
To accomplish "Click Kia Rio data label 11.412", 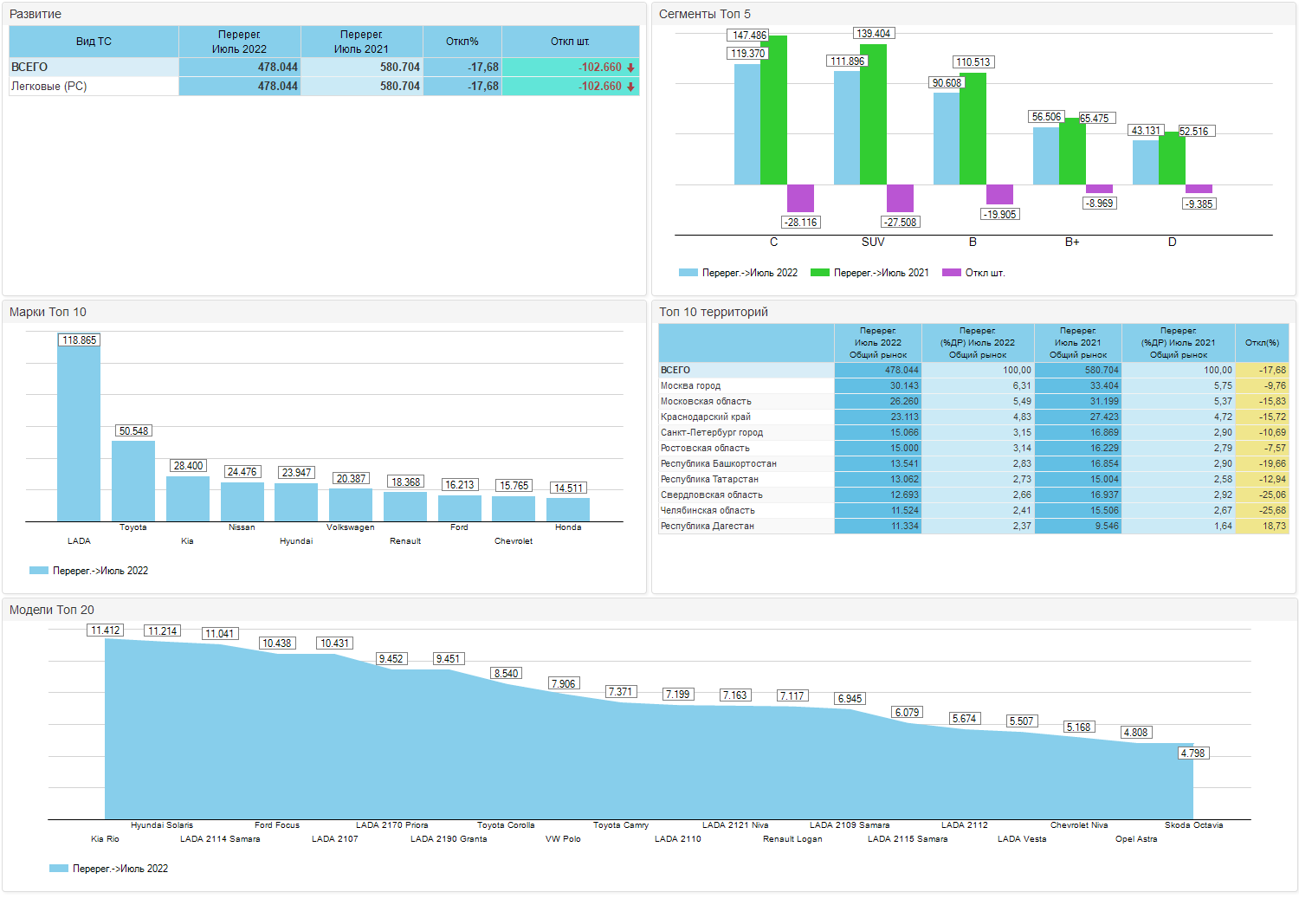I will coord(106,630).
